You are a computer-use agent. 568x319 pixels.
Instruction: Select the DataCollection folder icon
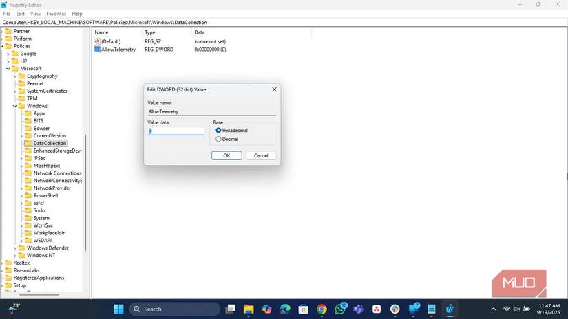pos(28,143)
